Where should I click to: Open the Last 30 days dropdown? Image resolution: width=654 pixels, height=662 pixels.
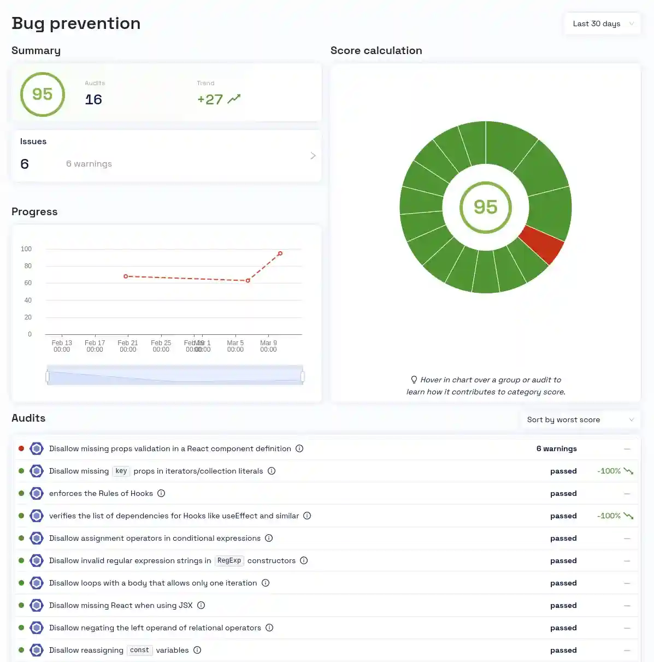pyautogui.click(x=602, y=23)
